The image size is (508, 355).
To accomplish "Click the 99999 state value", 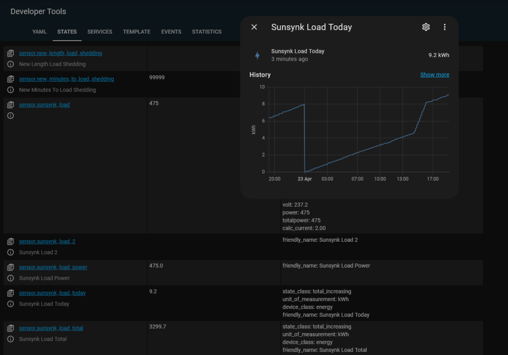I will click(157, 77).
